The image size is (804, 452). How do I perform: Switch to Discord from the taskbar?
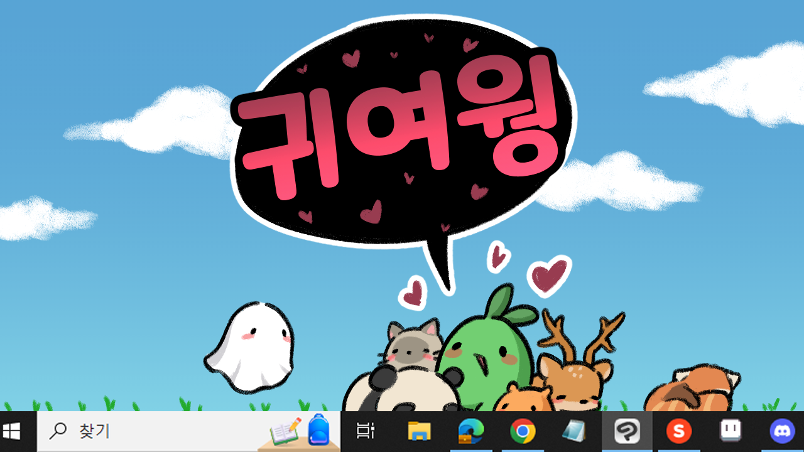pyautogui.click(x=782, y=431)
